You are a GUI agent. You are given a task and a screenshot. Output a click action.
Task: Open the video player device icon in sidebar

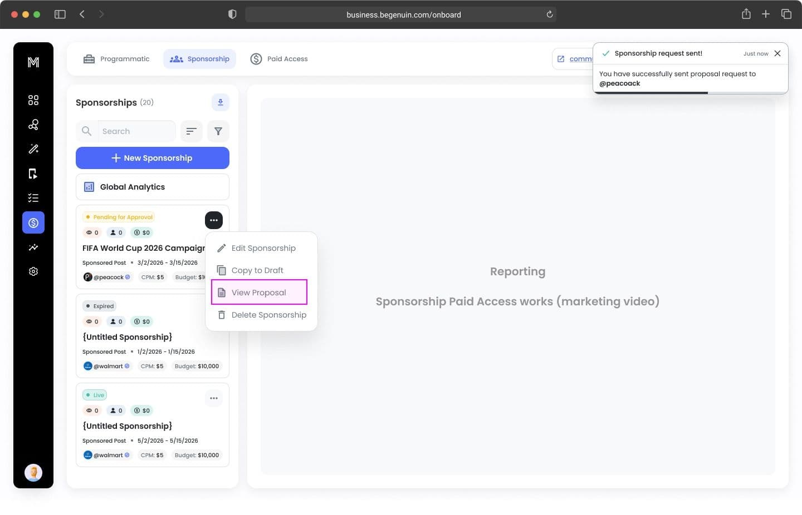point(33,174)
